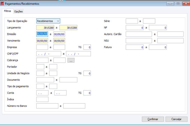Select the Filtros tab
190x125 pixels.
[x=8, y=11]
